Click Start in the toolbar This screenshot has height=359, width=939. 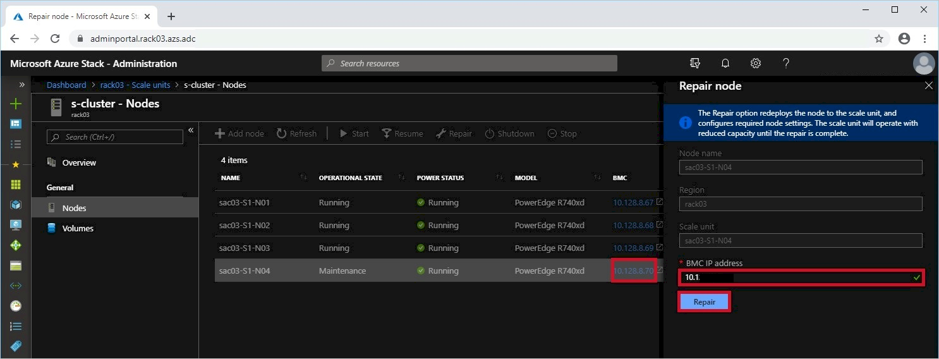coord(354,133)
